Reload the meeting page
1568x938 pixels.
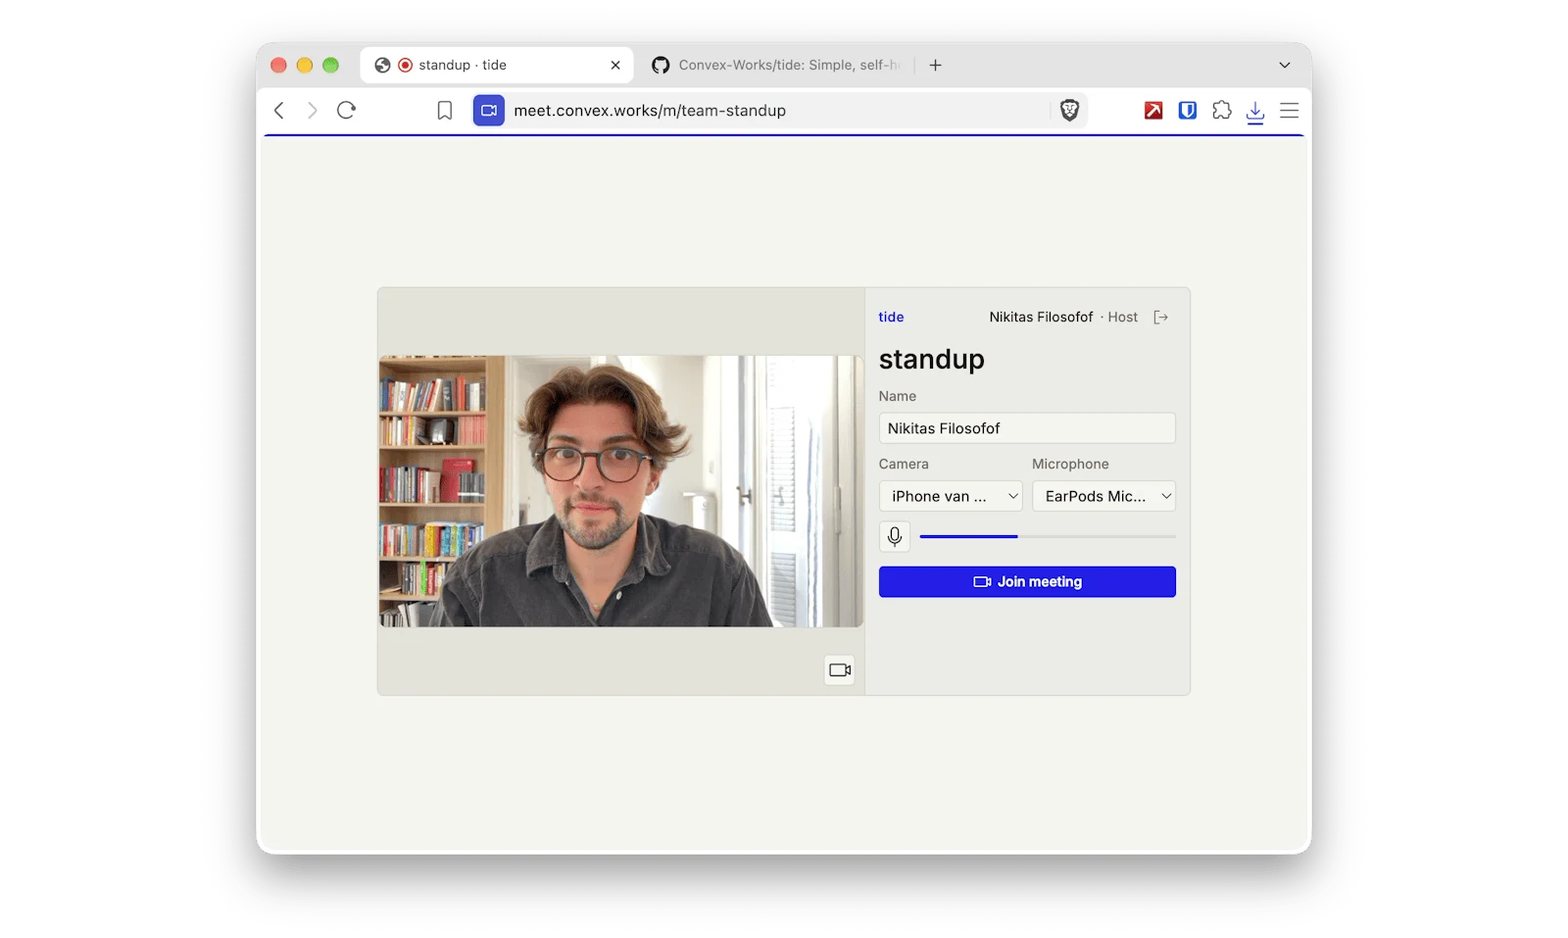(x=346, y=111)
